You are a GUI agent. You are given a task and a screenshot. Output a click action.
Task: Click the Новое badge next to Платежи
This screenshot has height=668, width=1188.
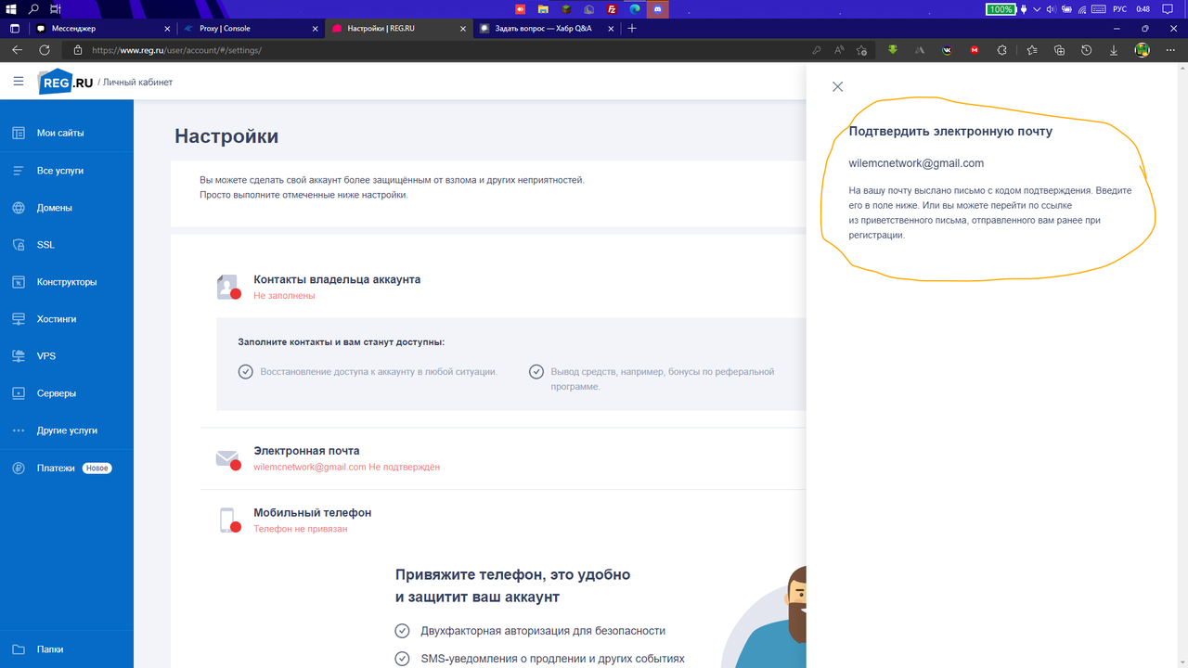pyautogui.click(x=97, y=469)
